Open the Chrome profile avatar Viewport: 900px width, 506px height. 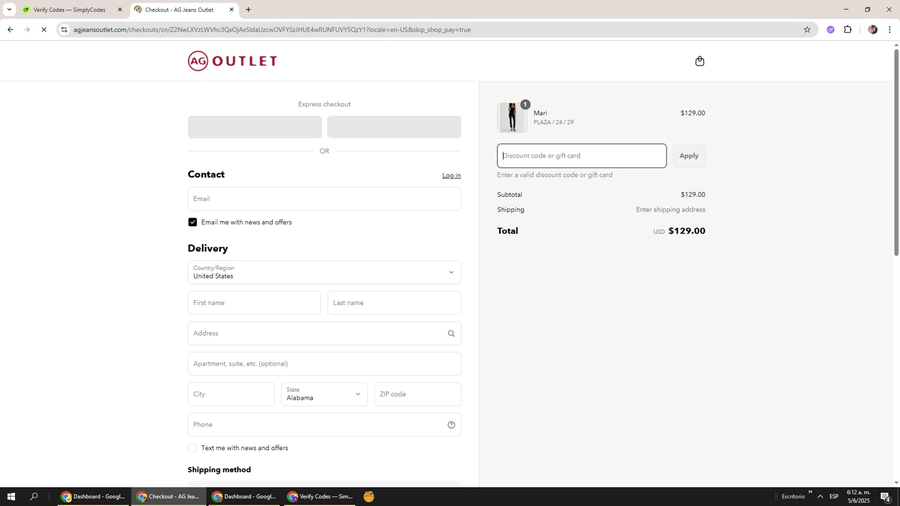click(872, 29)
